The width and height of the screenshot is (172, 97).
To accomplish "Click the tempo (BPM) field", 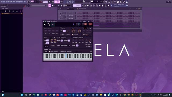I will 45,2.
